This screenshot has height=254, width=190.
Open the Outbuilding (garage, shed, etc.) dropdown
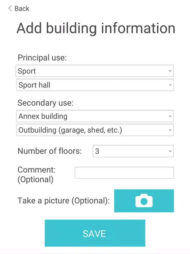[x=95, y=130]
